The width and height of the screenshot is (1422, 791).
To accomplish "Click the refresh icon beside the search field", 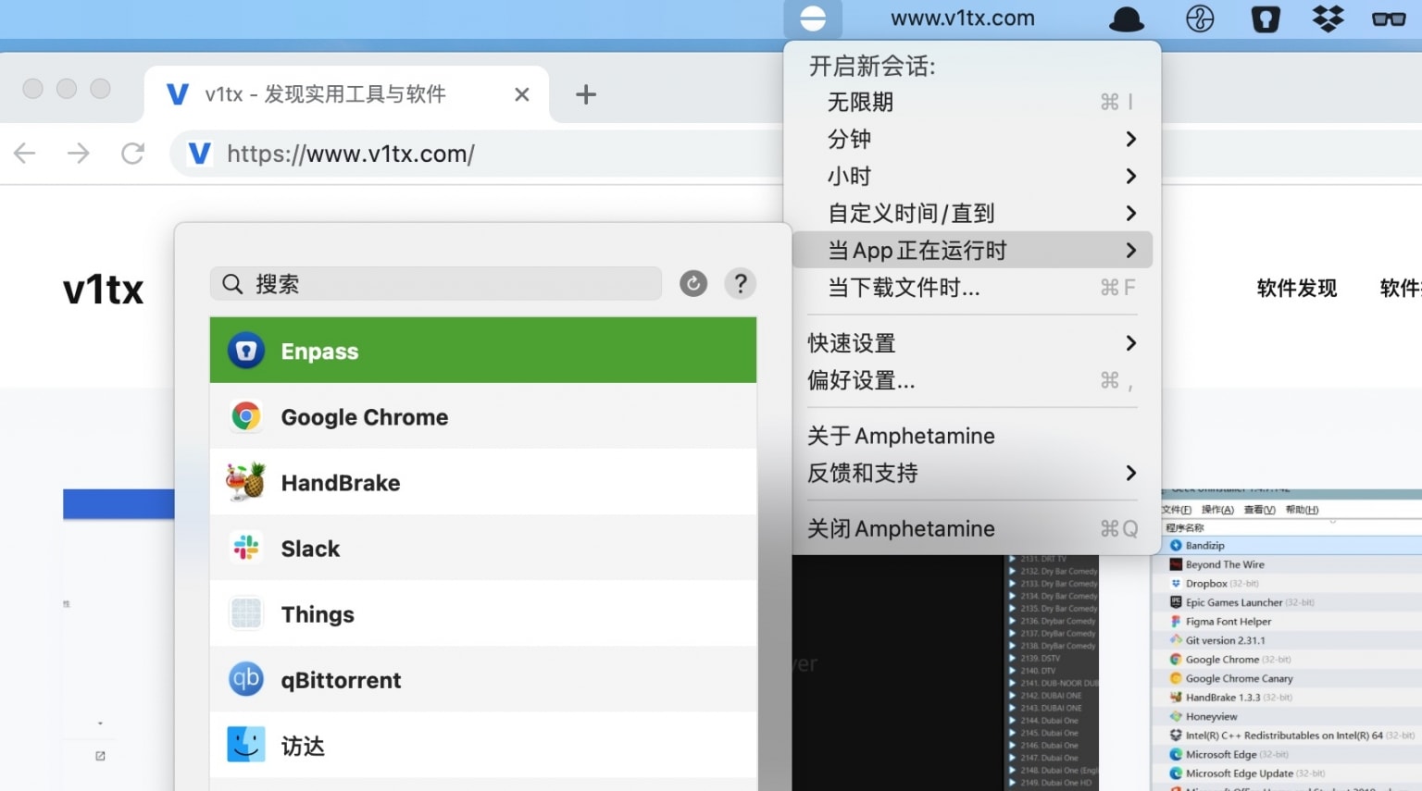I will click(x=692, y=283).
